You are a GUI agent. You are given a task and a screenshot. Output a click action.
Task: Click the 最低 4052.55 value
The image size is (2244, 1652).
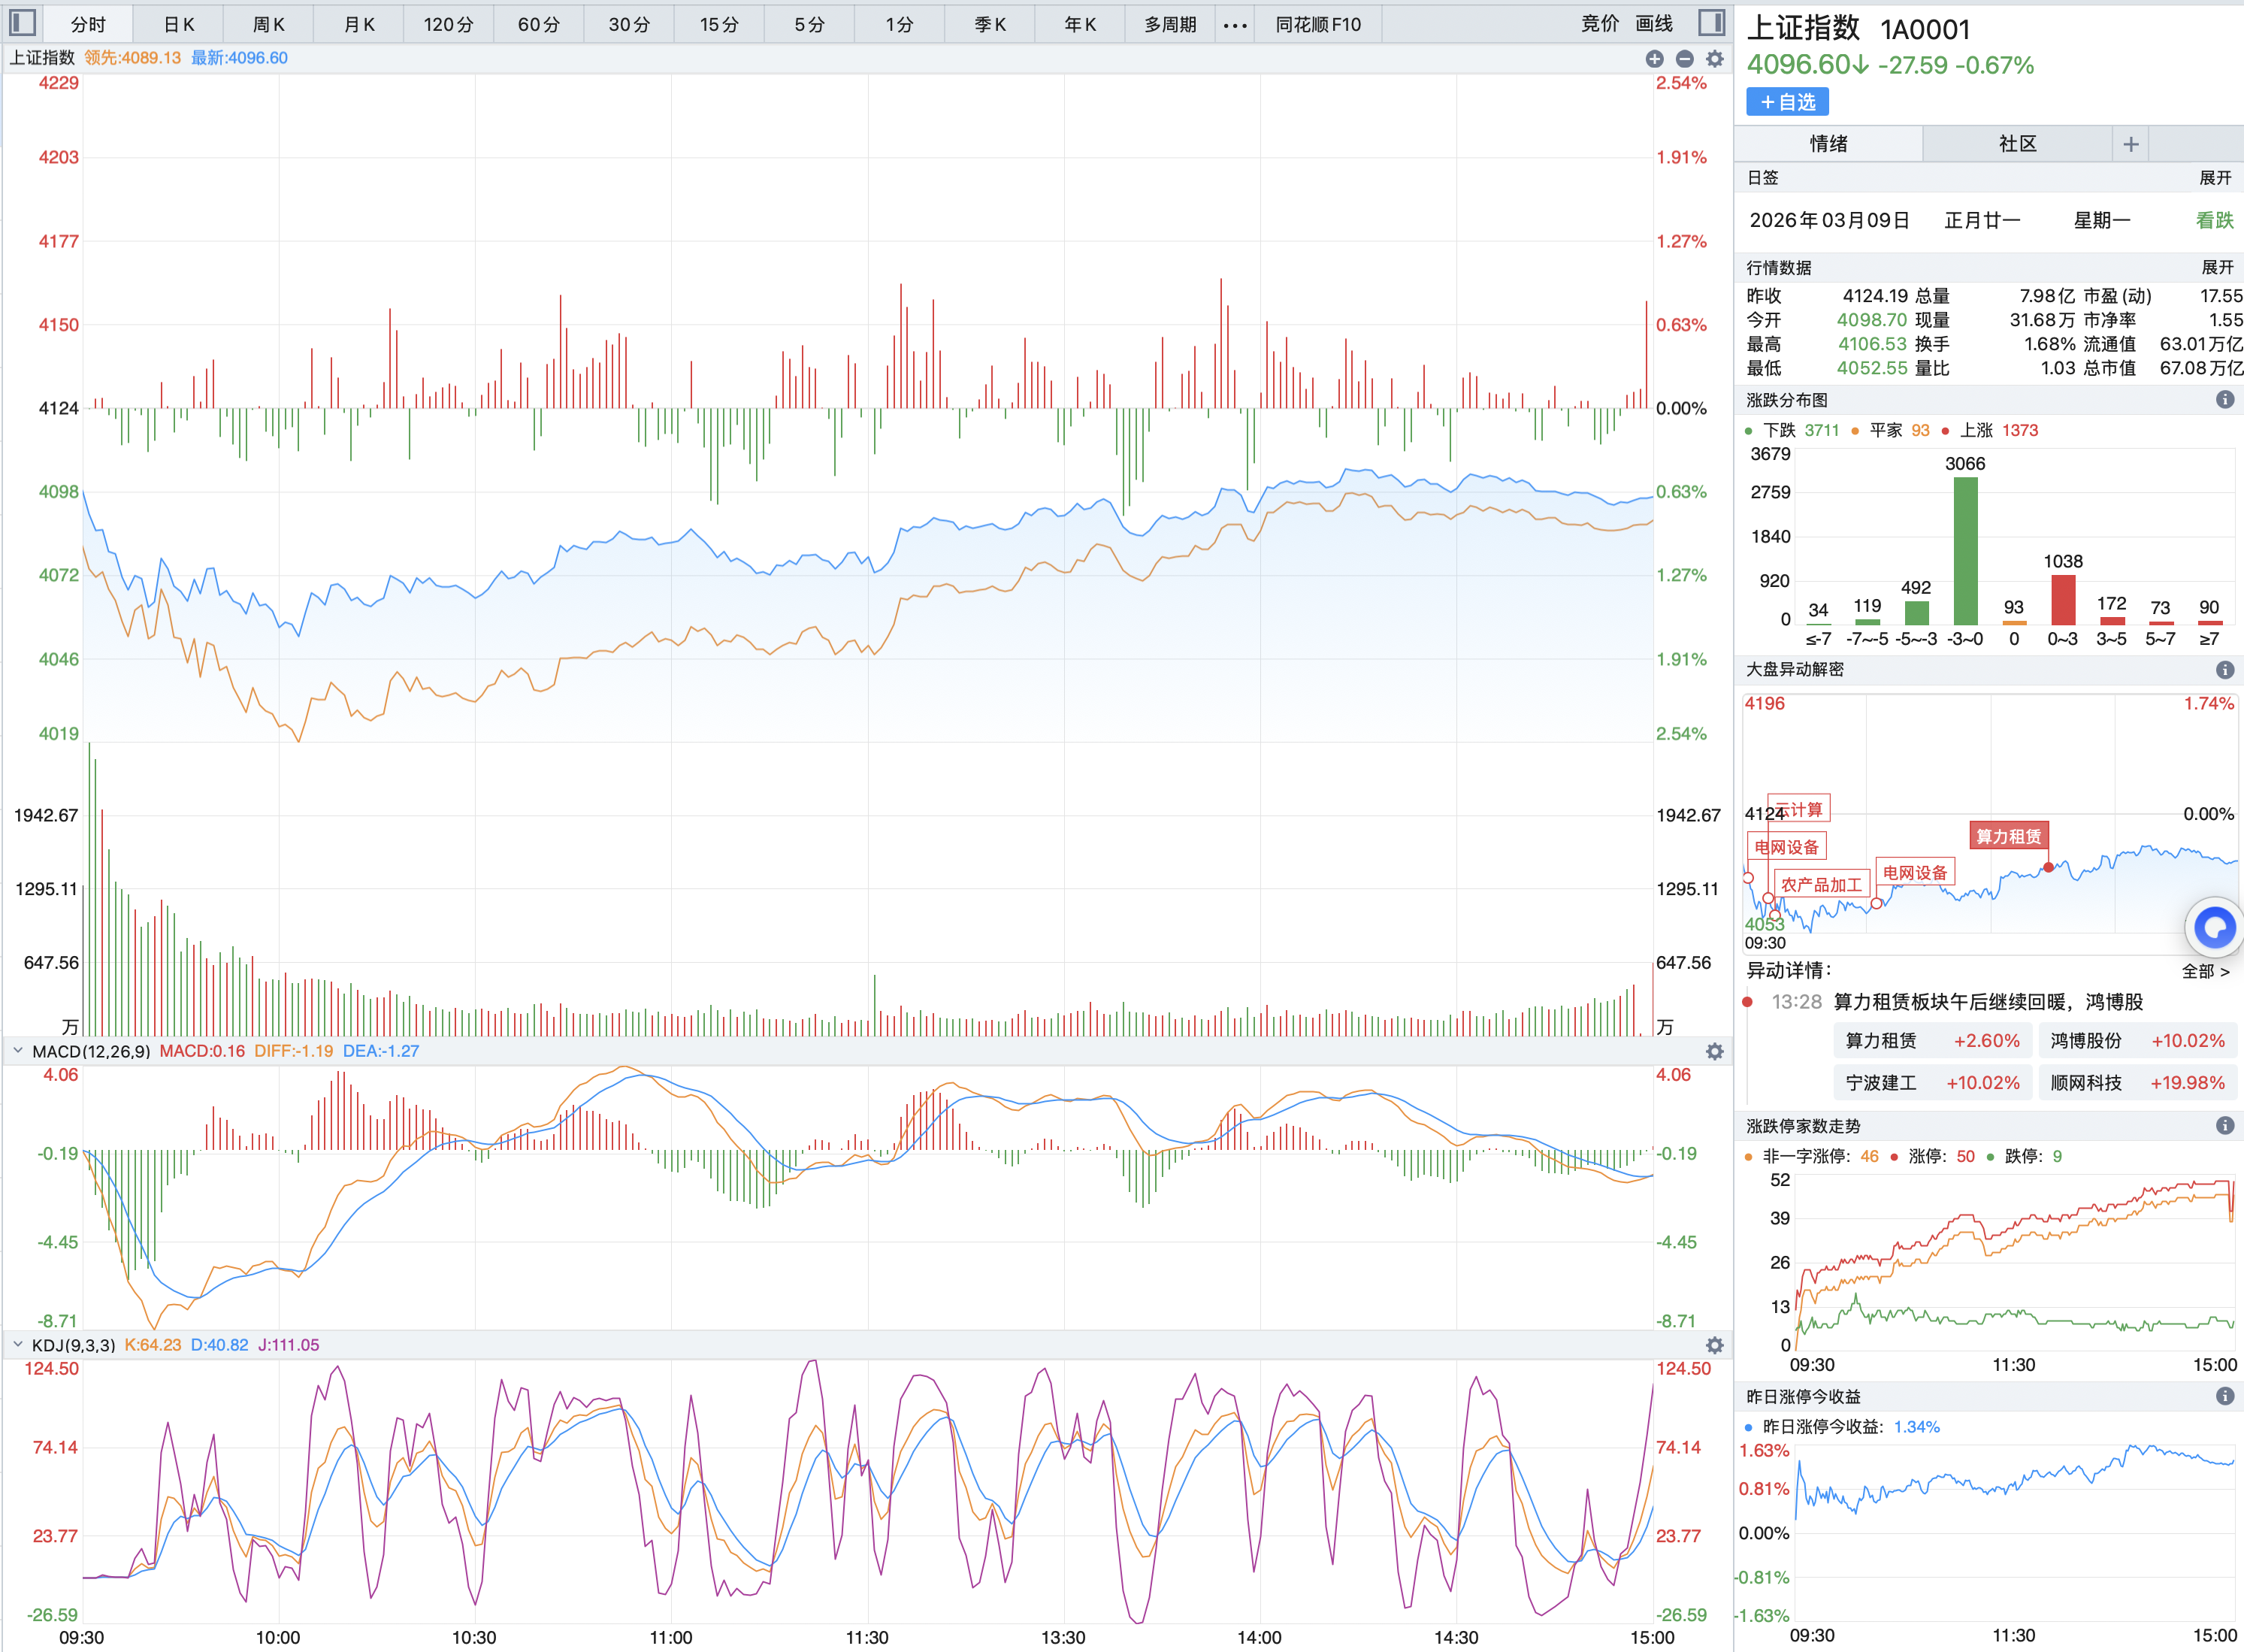pyautogui.click(x=1872, y=368)
